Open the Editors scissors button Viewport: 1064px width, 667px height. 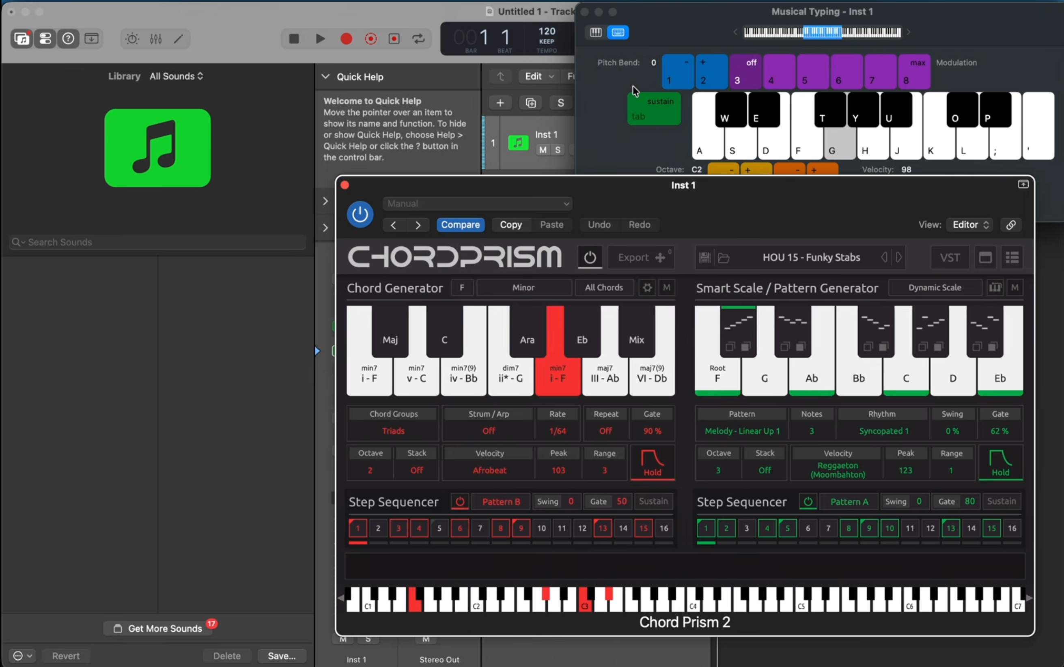[179, 39]
